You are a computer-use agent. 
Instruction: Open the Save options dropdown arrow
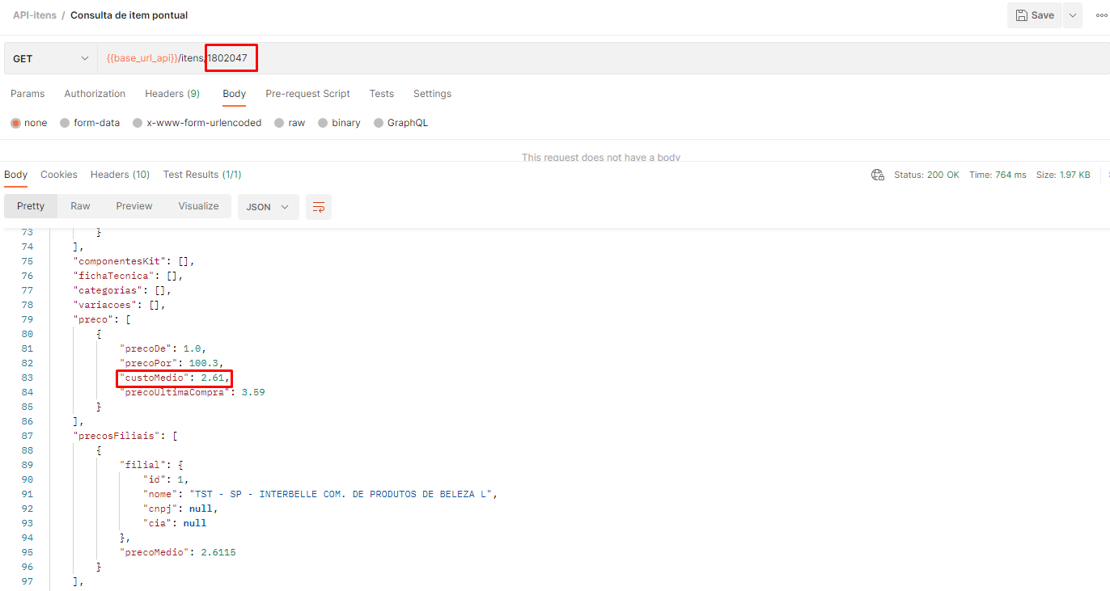1073,15
